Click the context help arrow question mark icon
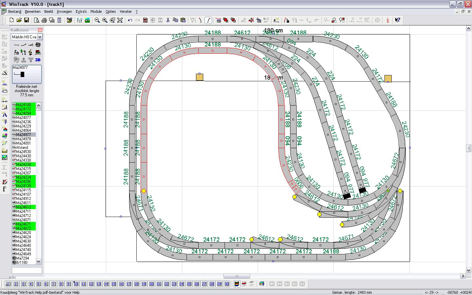472x295 pixels. click(x=398, y=20)
